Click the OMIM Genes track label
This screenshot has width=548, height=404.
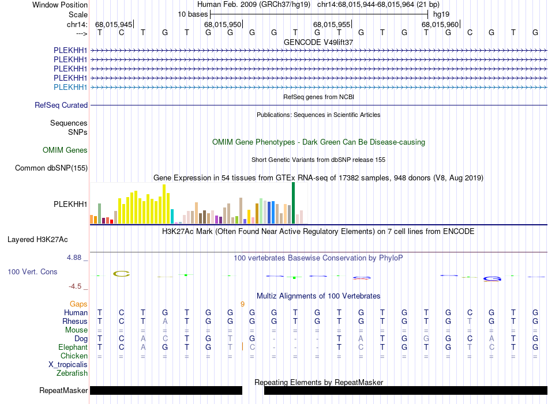point(65,150)
